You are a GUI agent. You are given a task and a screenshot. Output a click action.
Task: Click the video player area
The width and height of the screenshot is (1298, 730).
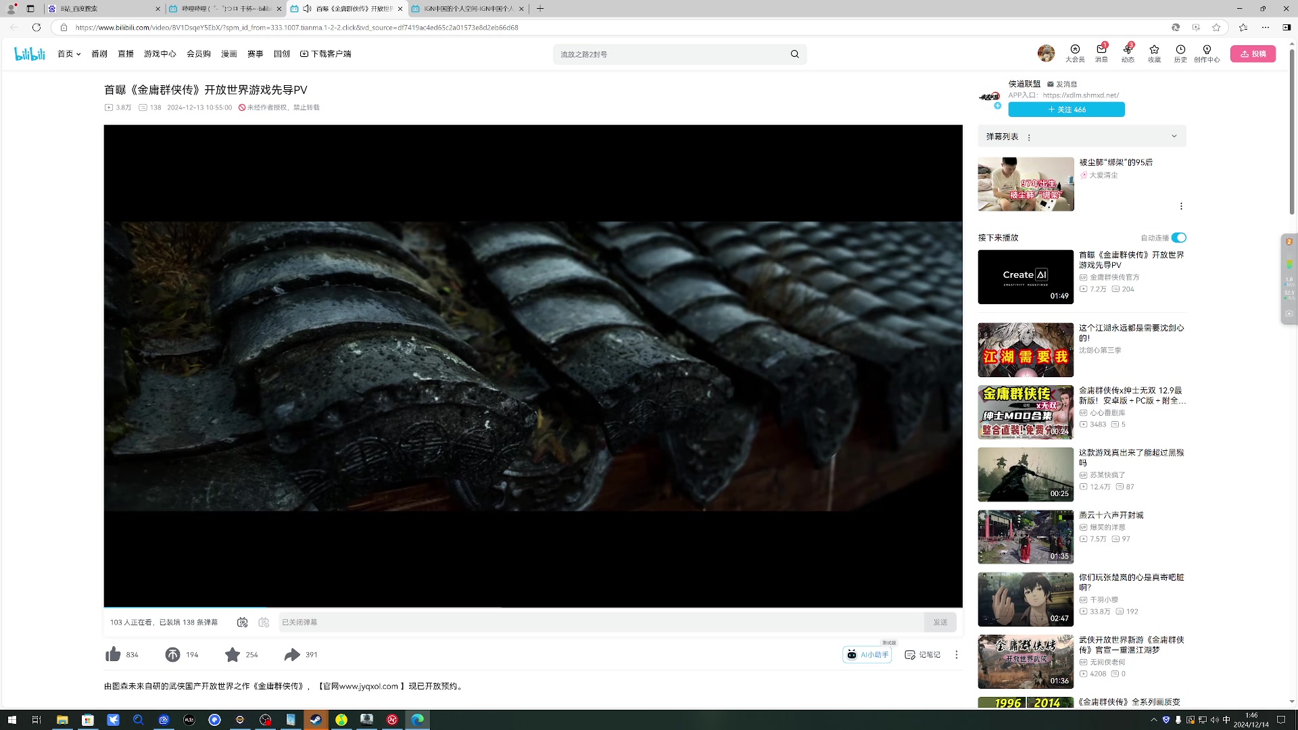533,366
